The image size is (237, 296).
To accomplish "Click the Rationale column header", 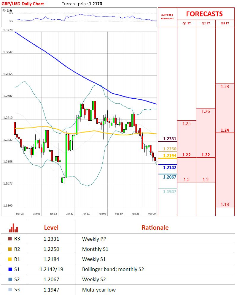I will click(155, 228).
